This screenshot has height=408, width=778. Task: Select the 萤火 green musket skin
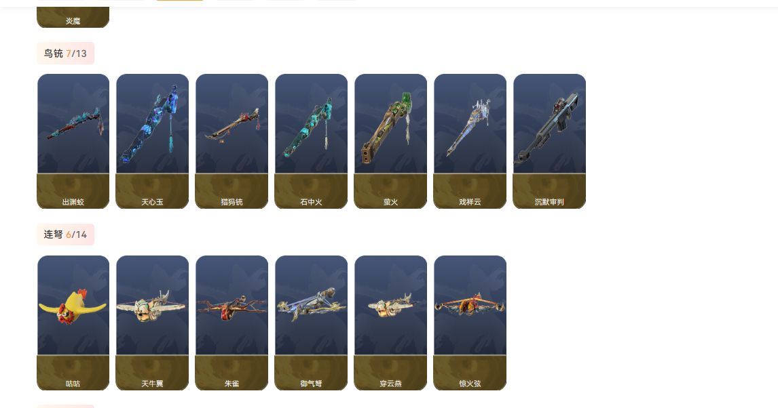point(390,141)
